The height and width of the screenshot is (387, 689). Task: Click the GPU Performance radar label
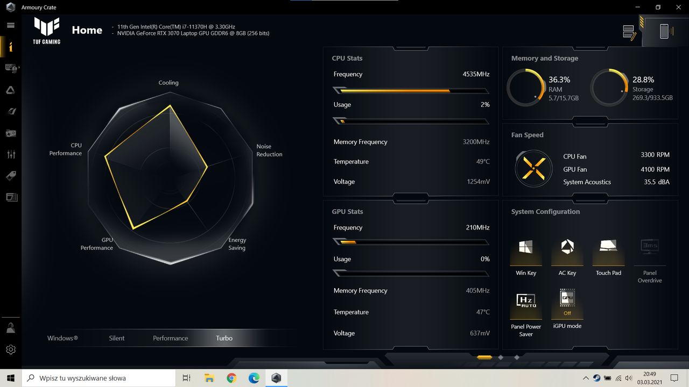point(97,244)
